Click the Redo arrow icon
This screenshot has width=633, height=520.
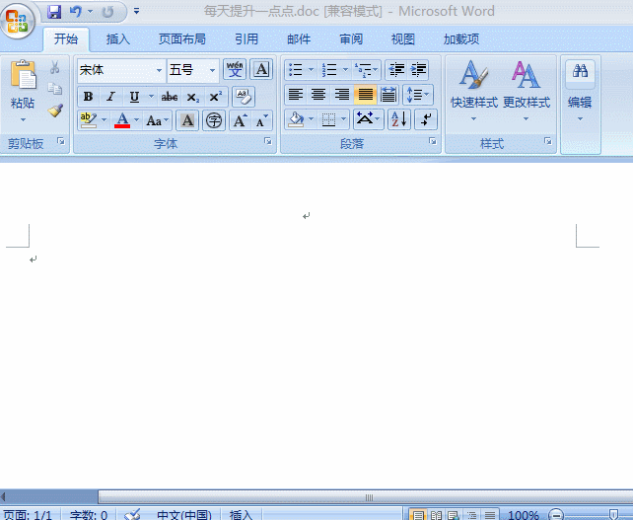tap(107, 12)
